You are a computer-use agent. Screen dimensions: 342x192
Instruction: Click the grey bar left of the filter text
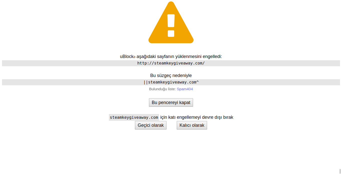pyautogui.click(x=72, y=82)
